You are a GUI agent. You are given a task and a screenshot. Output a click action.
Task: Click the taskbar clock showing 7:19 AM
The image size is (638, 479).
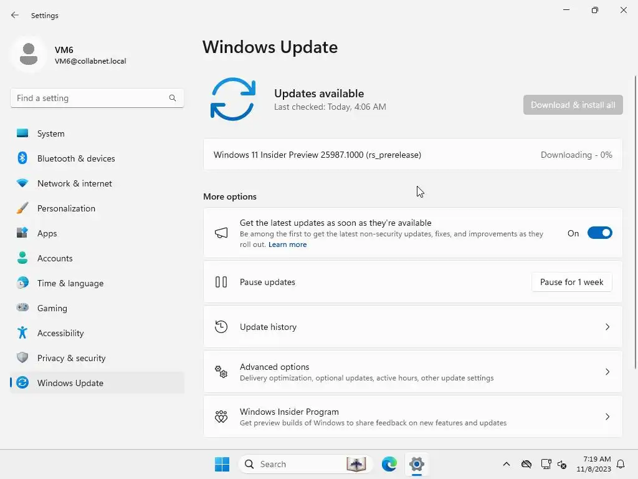tap(594, 464)
